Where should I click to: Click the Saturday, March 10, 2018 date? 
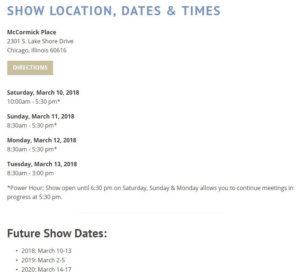point(43,92)
